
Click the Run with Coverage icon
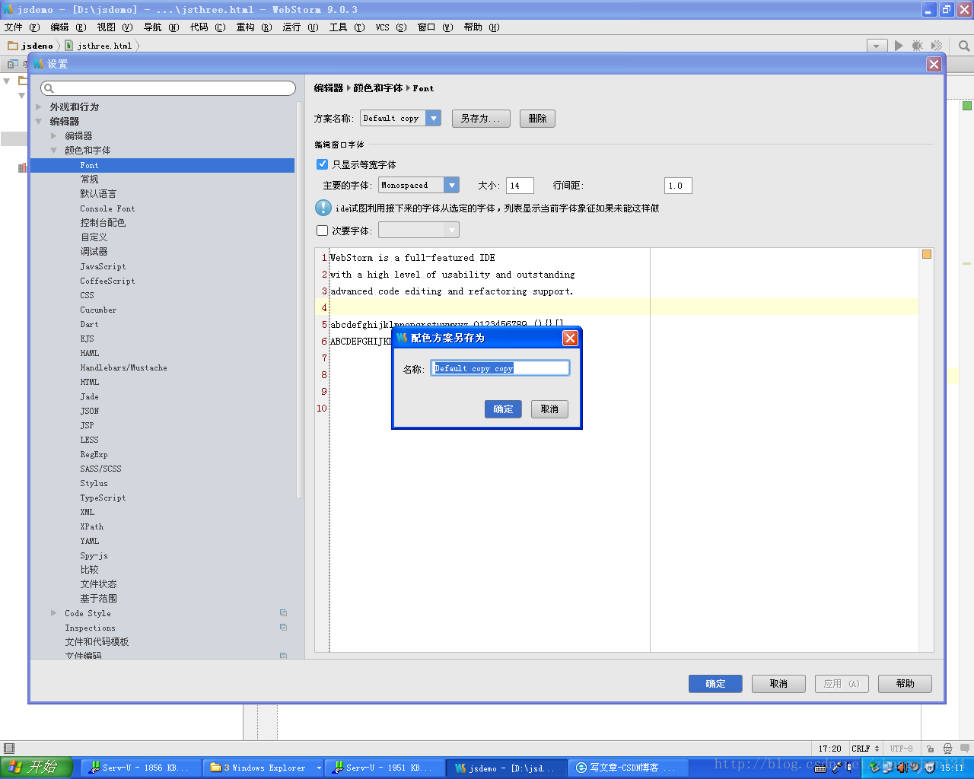pos(937,46)
